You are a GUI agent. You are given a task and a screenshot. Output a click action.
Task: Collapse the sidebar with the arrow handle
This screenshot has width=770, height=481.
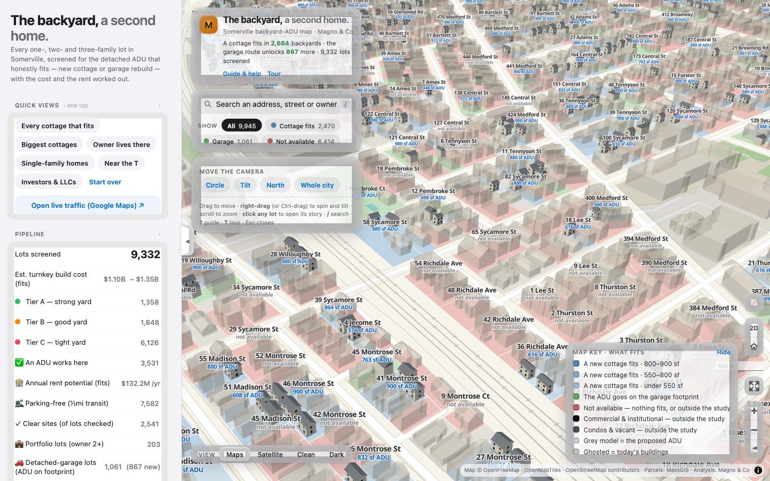pos(187,242)
